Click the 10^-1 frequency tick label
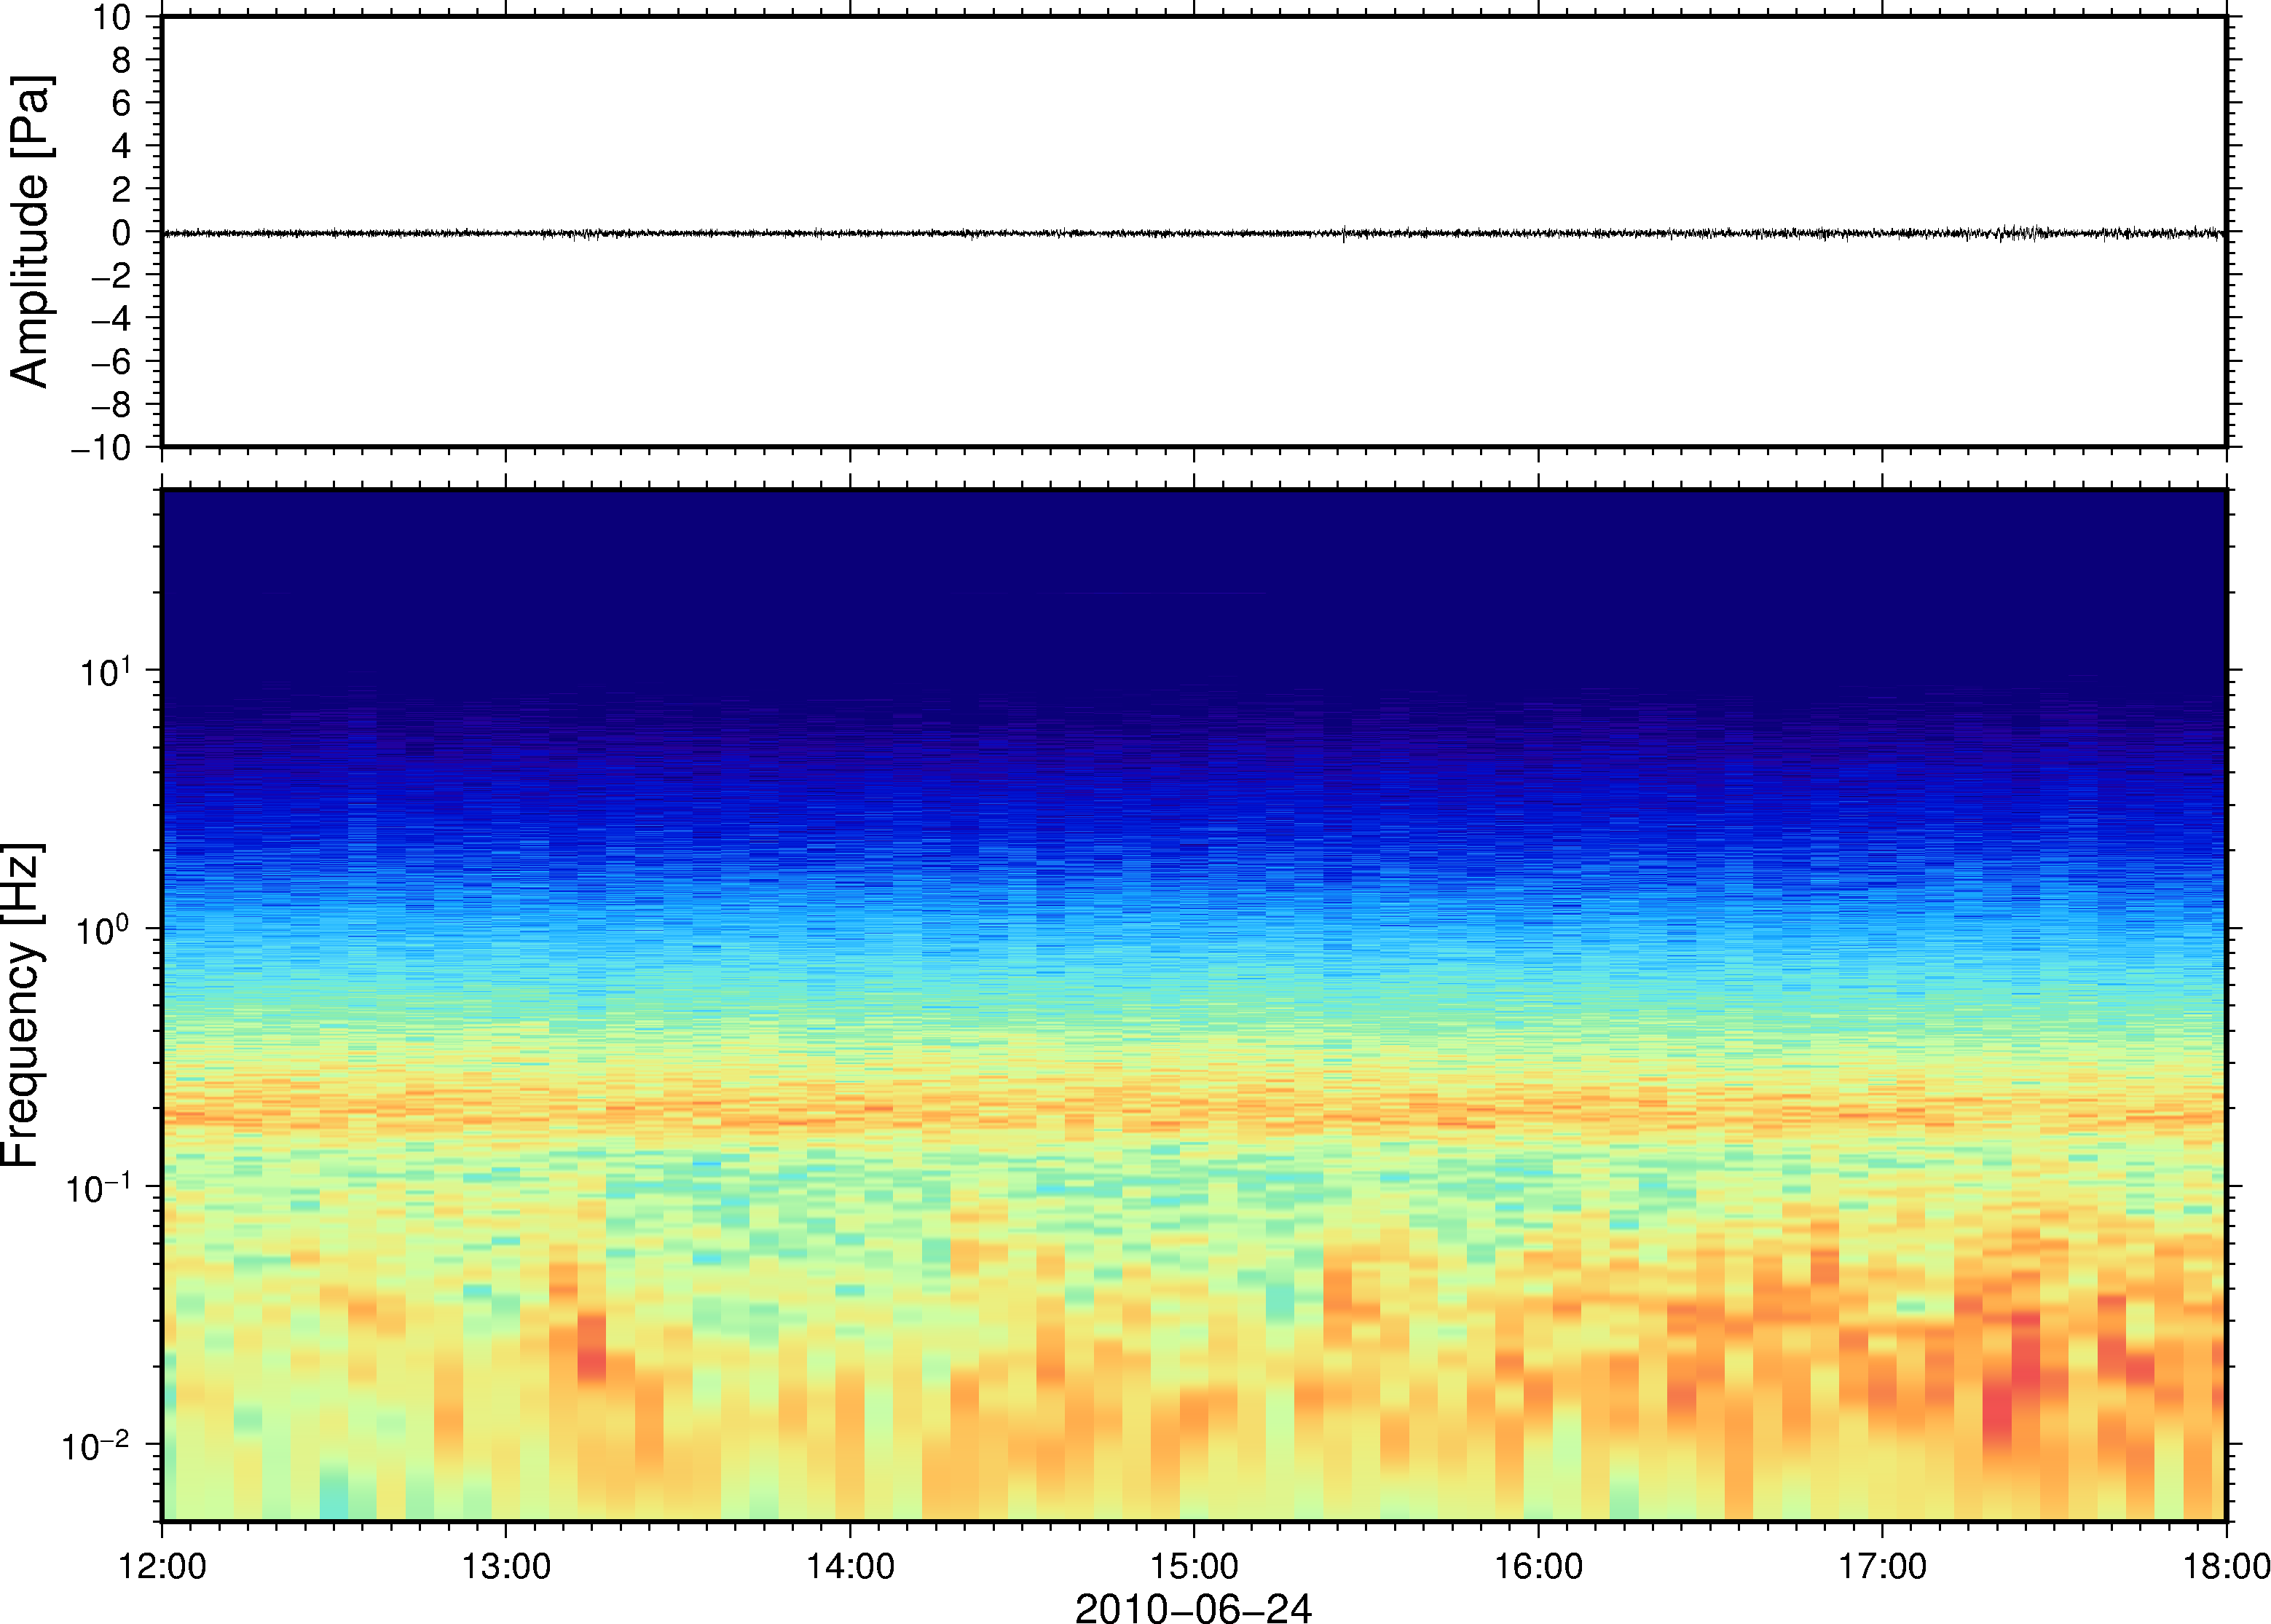Screen dimensions: 2271x1624 click(98, 1188)
